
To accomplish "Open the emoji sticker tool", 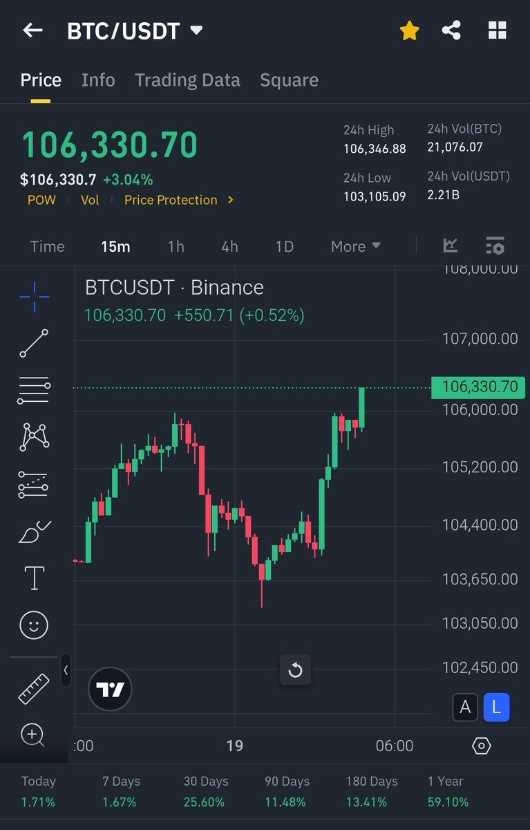I will pyautogui.click(x=34, y=625).
